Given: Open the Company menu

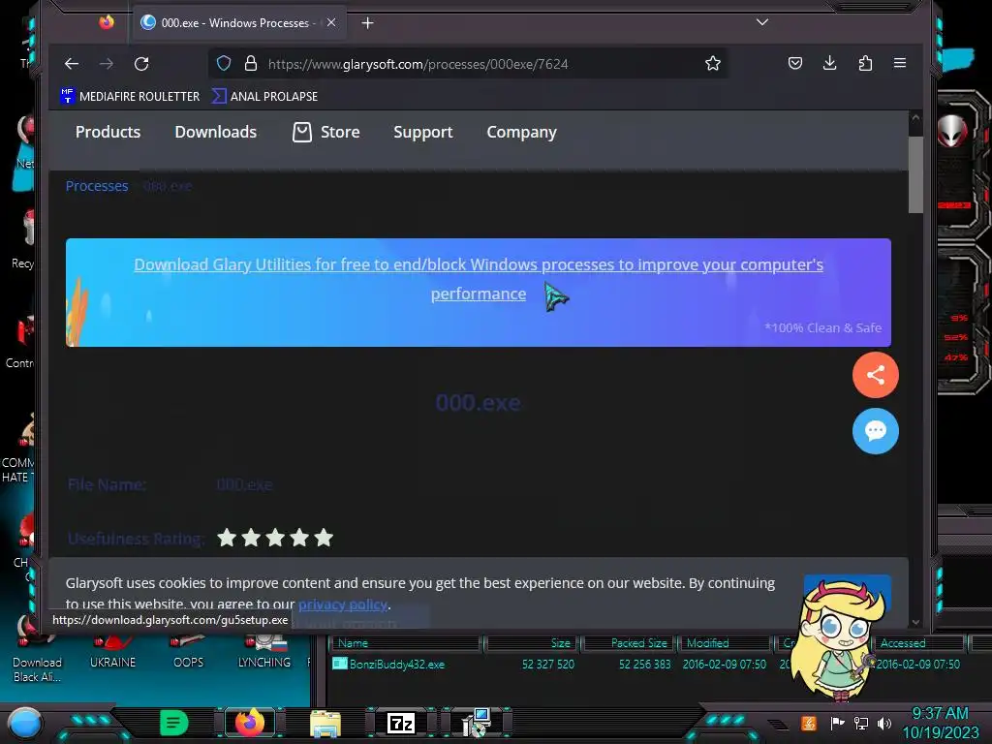Looking at the screenshot, I should point(521,132).
